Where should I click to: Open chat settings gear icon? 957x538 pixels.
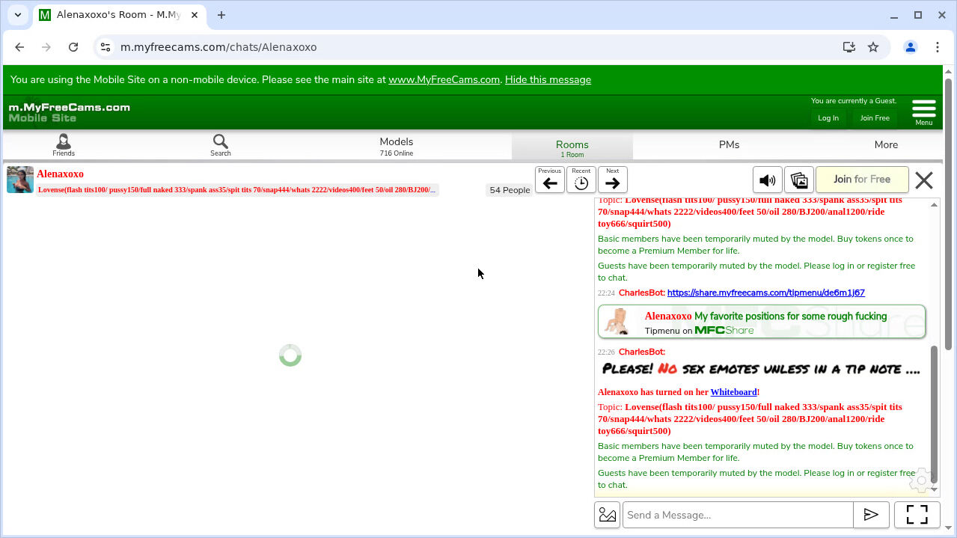(x=922, y=480)
